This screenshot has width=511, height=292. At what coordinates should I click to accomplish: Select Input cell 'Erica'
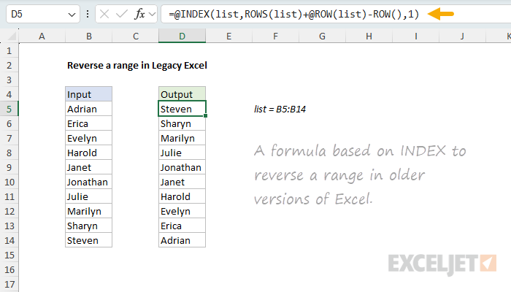tap(88, 123)
